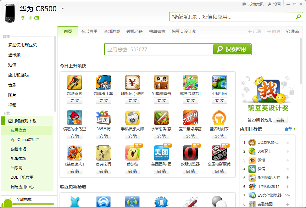Click the 360卫士 icon in ranking list

(x=252, y=151)
